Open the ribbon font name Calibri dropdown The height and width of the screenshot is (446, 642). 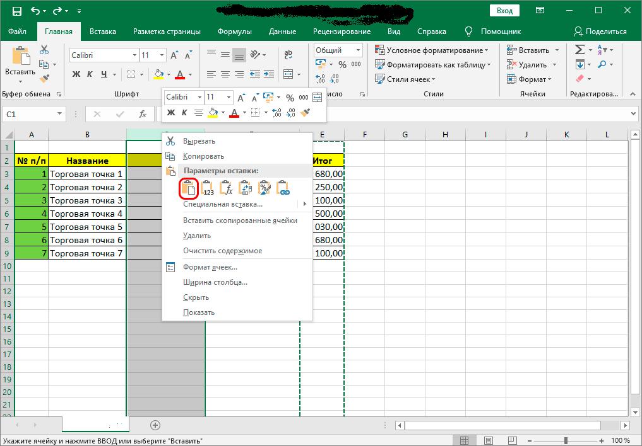[134, 55]
